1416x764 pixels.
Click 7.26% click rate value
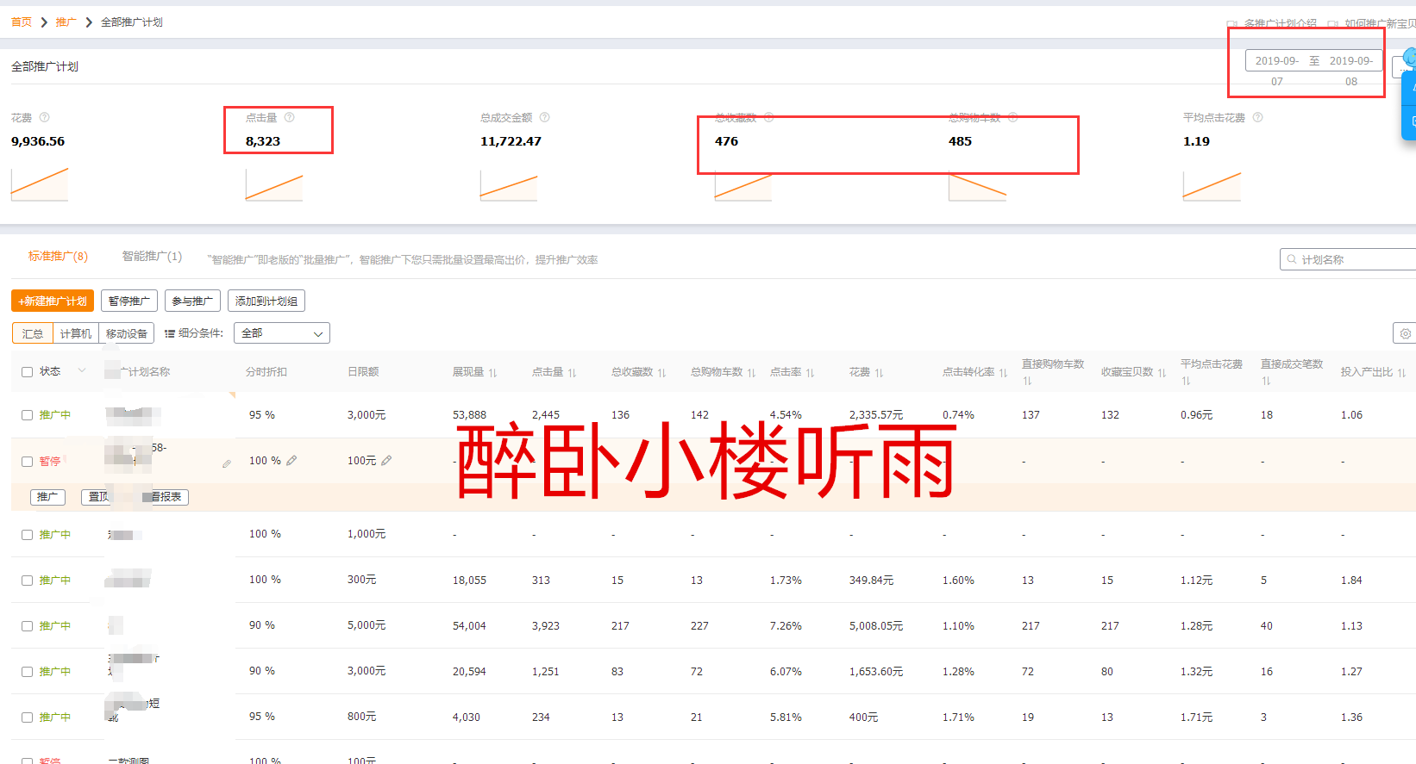click(786, 626)
